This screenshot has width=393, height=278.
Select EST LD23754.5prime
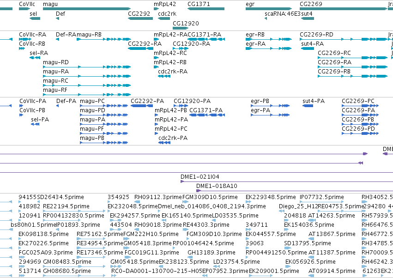coord(236,262)
